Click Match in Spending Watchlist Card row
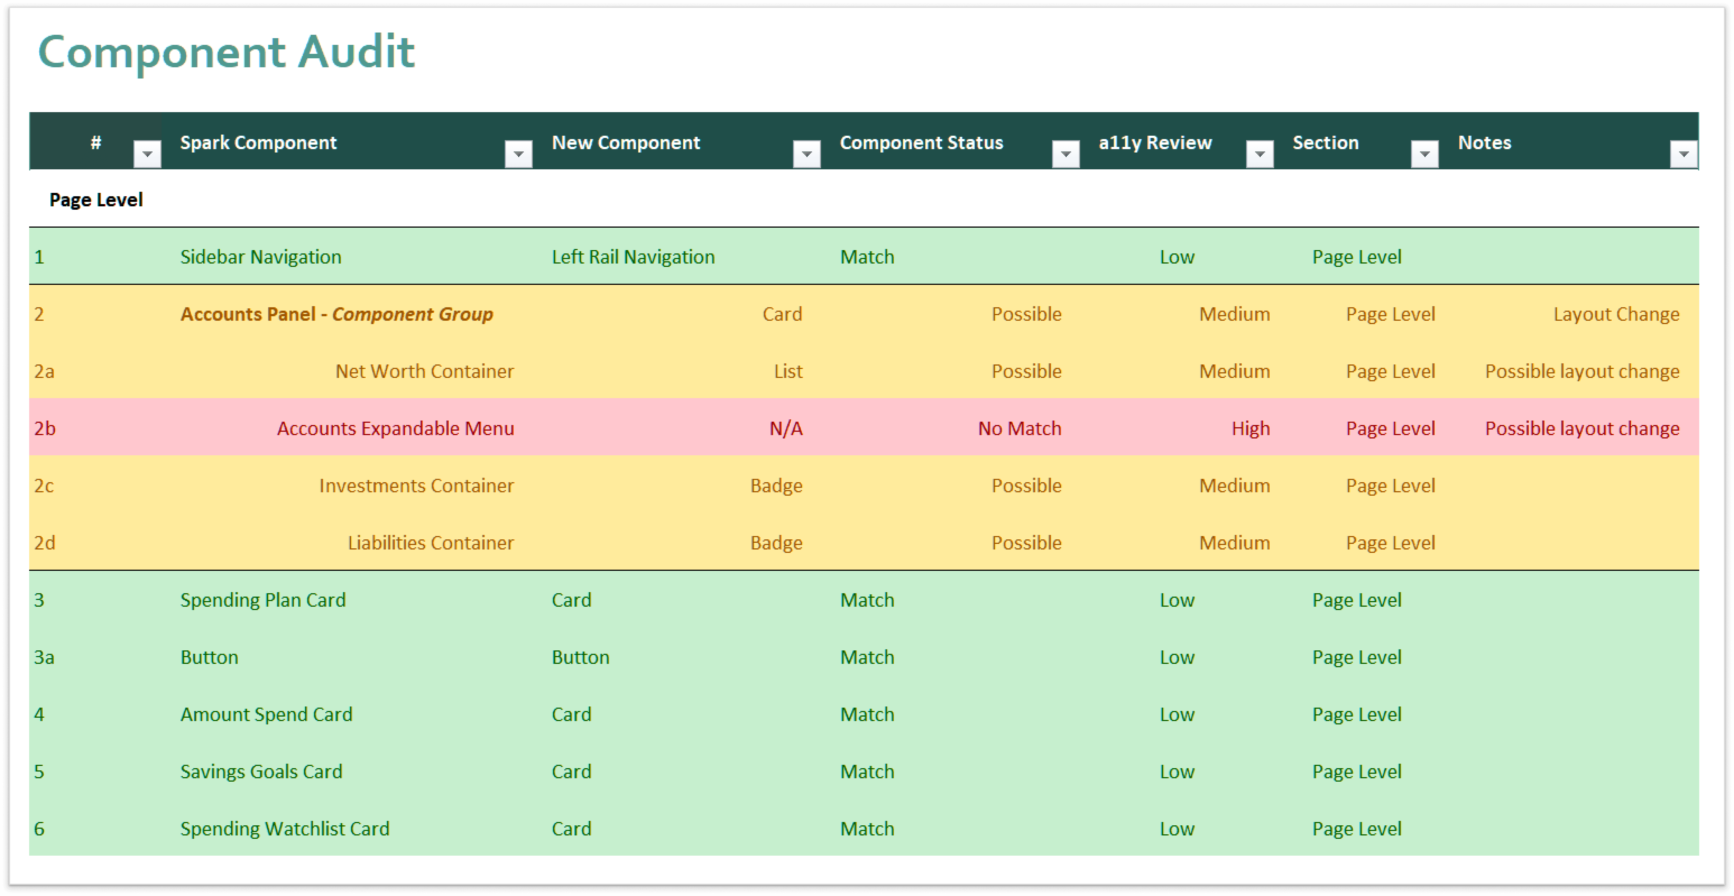The width and height of the screenshot is (1734, 896). tap(867, 829)
